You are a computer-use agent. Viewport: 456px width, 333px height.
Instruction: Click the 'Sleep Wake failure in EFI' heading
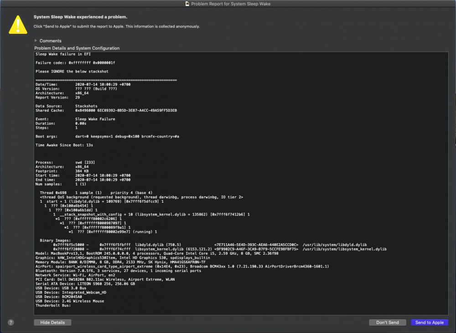(x=62, y=54)
